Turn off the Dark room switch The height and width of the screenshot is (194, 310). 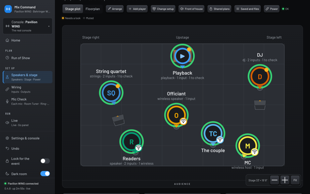(x=45, y=174)
